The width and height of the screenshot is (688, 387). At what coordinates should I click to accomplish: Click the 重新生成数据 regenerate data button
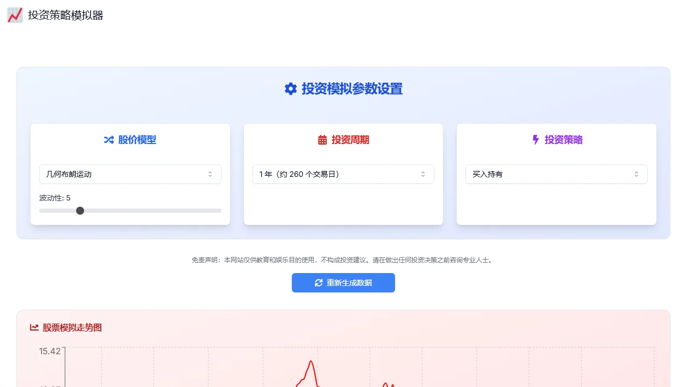pos(343,283)
